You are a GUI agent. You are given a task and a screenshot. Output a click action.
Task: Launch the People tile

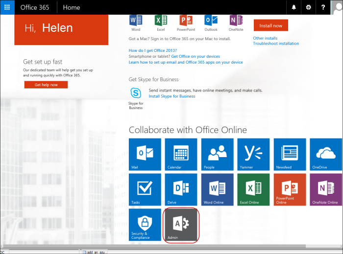pyautogui.click(x=217, y=154)
